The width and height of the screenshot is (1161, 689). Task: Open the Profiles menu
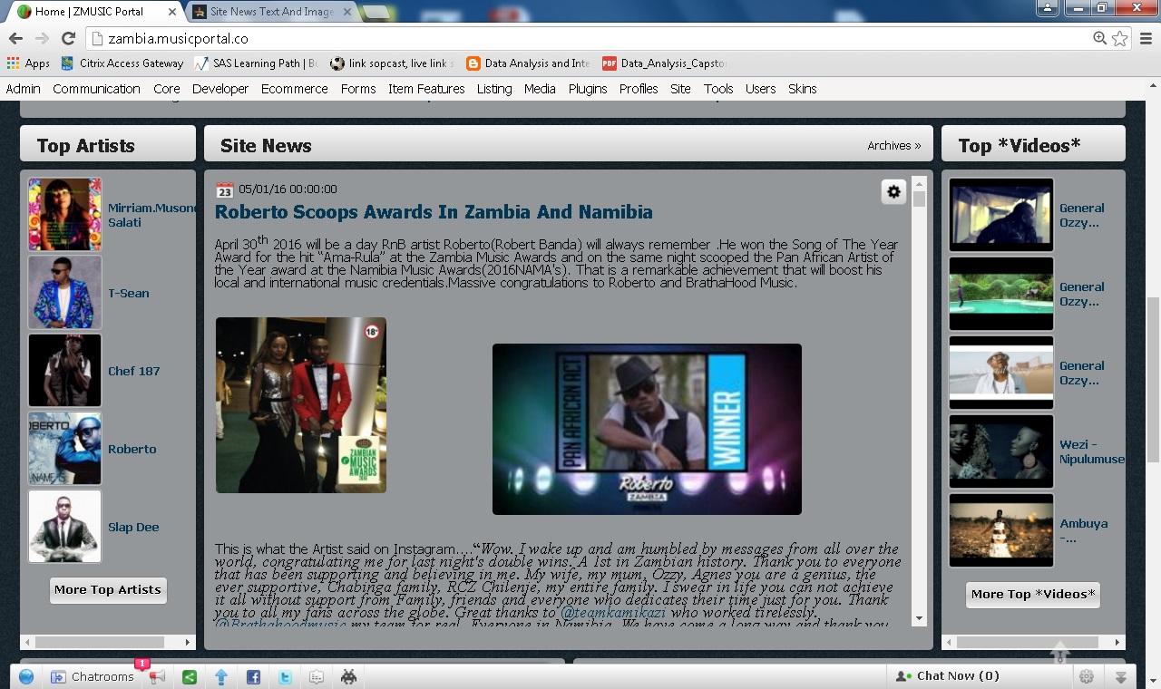(x=639, y=89)
